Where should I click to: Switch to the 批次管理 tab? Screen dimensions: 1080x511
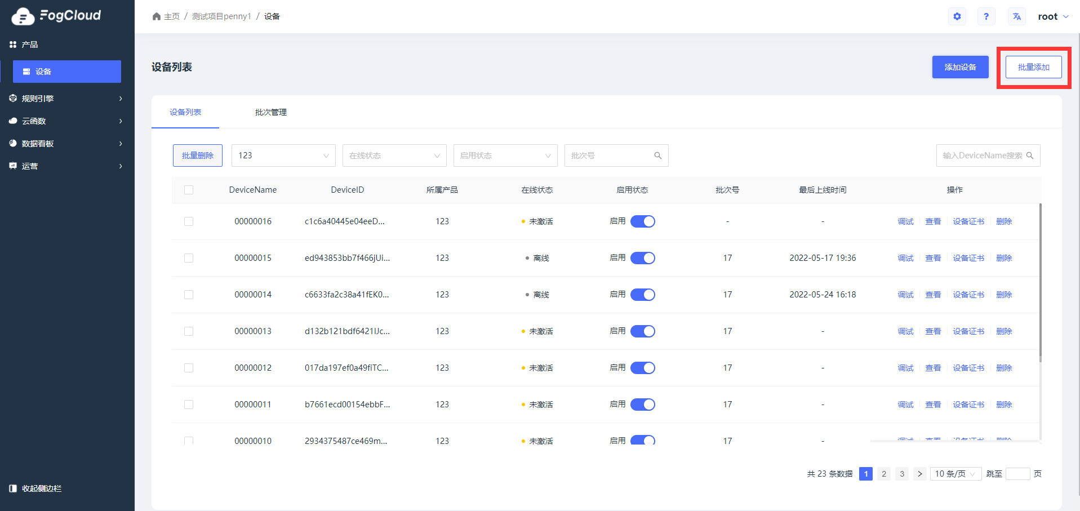point(271,112)
